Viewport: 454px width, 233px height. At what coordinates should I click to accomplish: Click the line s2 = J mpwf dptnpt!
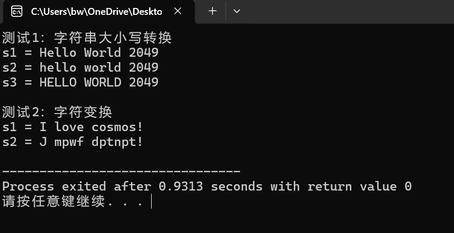pyautogui.click(x=73, y=142)
